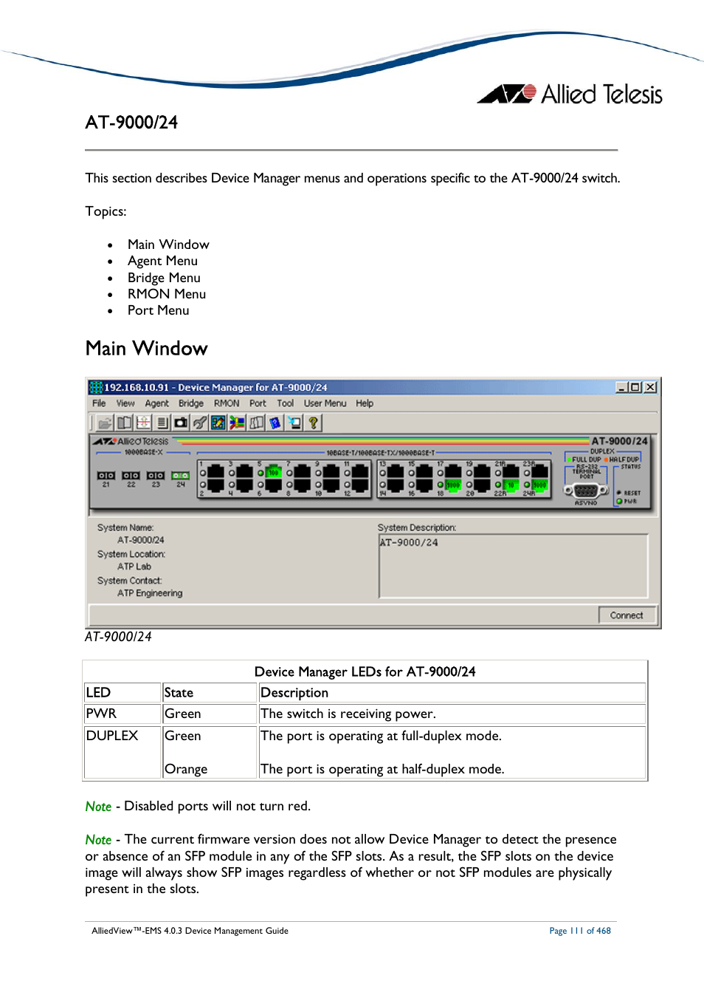The width and height of the screenshot is (704, 998).
Task: Click the 'Port Menu' topic bullet
Action: [158, 310]
